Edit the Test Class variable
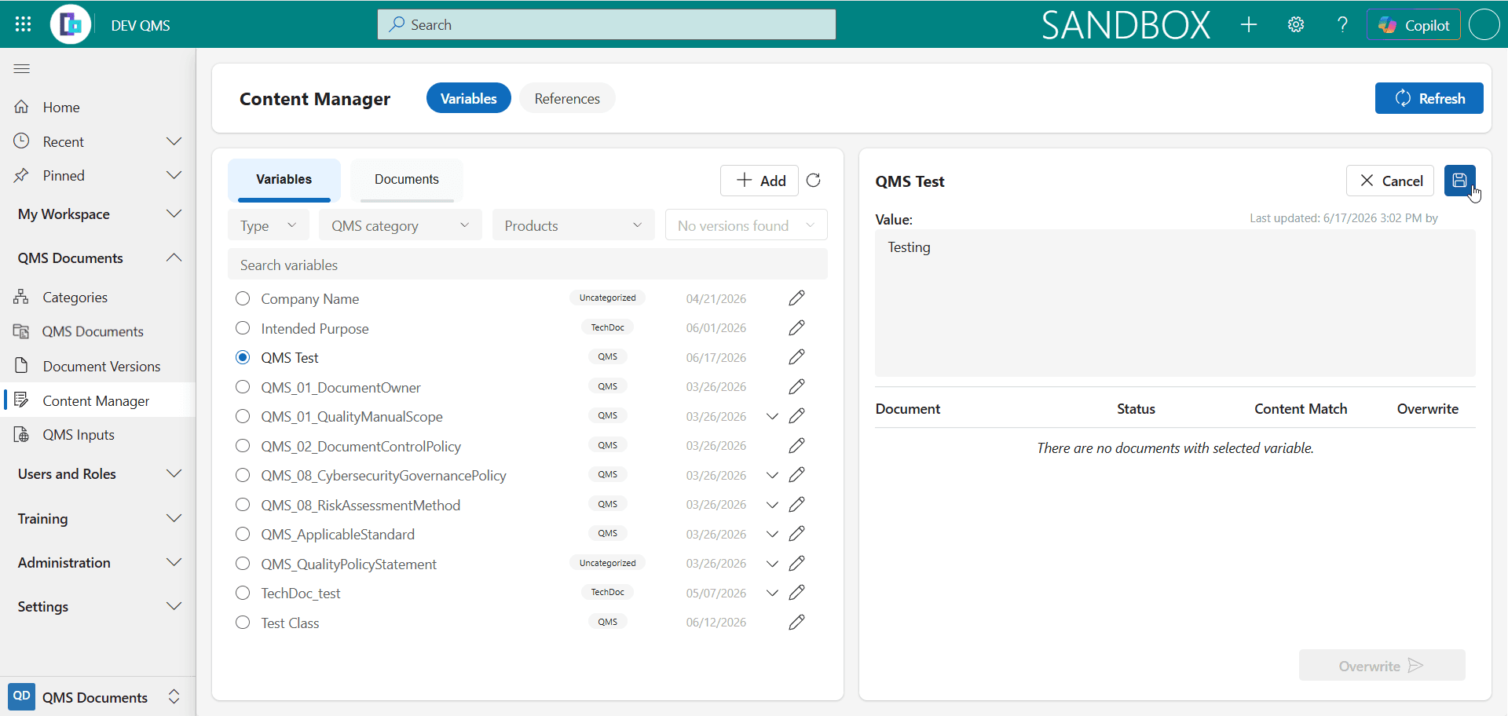The image size is (1508, 716). 796,622
